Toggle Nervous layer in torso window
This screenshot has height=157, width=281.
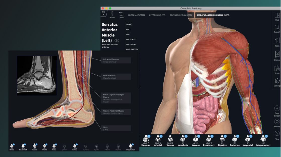point(196,140)
